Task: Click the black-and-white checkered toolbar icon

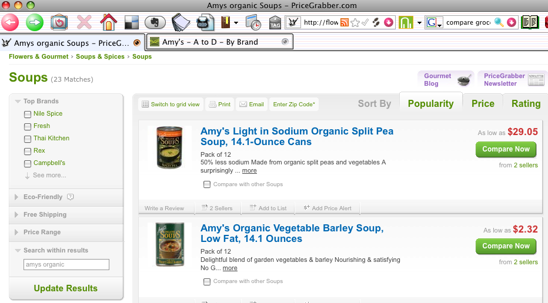Action: pyautogui.click(x=132, y=23)
